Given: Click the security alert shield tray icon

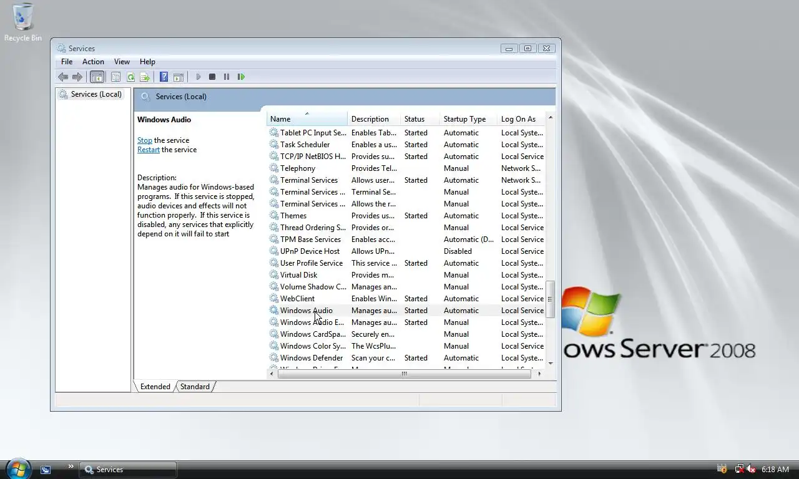Looking at the screenshot, I should pyautogui.click(x=722, y=469).
